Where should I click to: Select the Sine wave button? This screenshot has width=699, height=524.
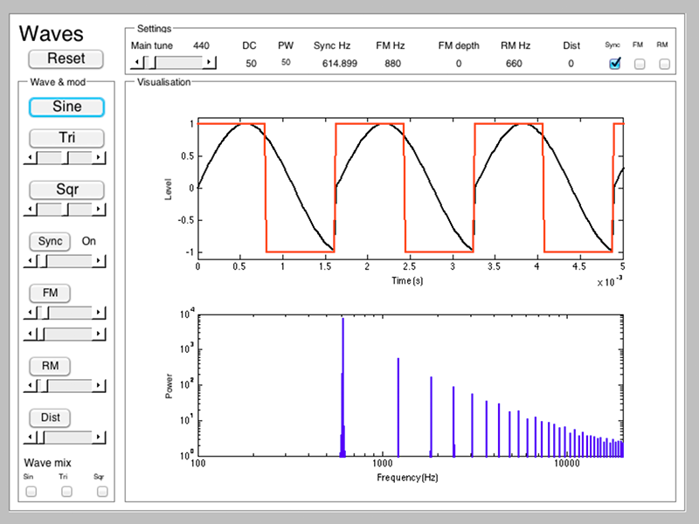(x=66, y=107)
